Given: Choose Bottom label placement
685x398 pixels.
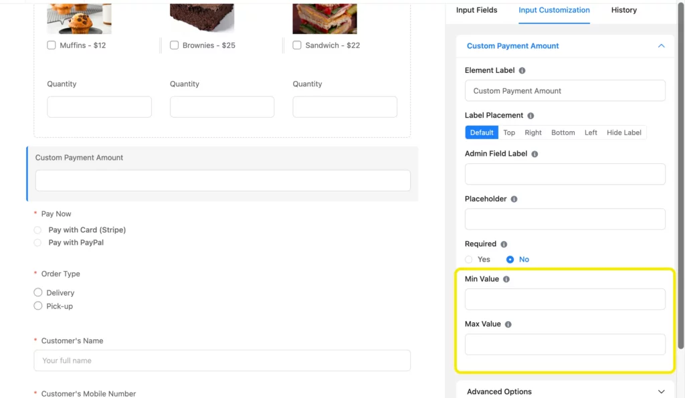Looking at the screenshot, I should pos(563,132).
